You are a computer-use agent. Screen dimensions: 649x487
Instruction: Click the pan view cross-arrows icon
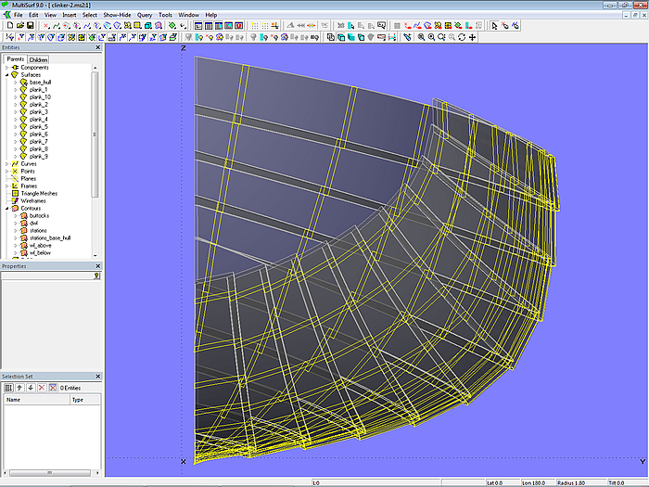click(x=473, y=37)
